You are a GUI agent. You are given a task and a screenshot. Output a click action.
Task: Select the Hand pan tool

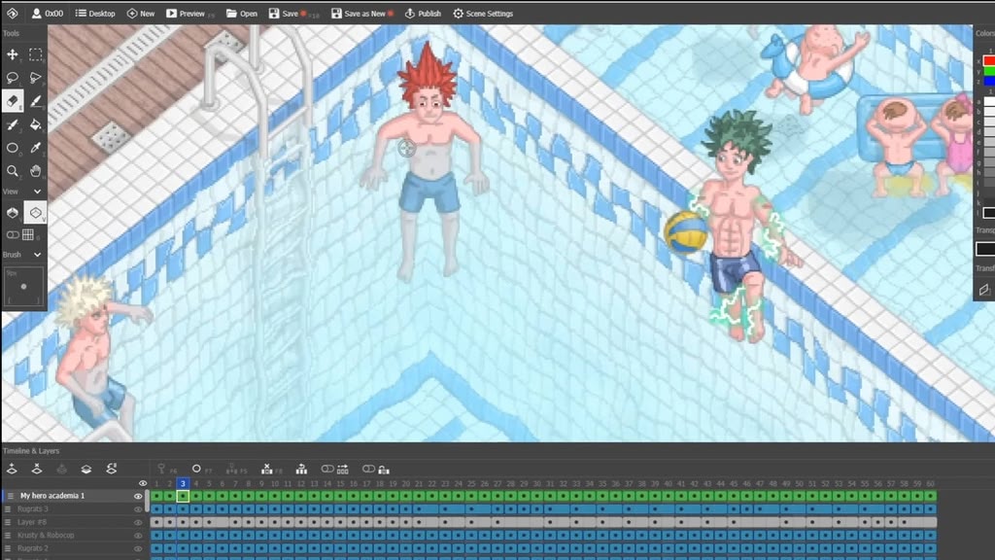pyautogui.click(x=36, y=171)
